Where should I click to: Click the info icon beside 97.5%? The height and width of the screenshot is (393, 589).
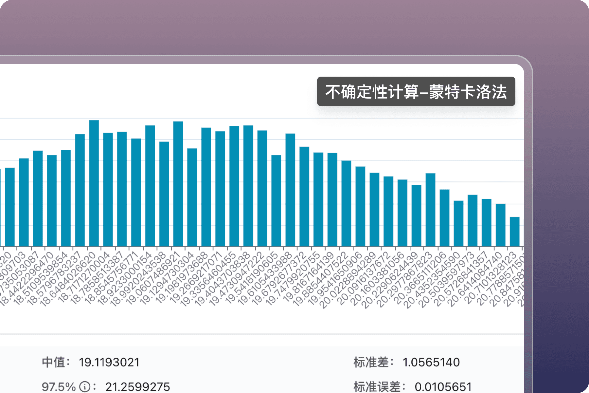click(85, 386)
